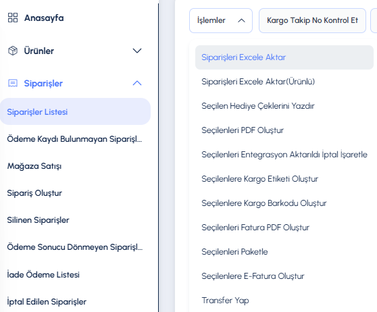Select Seçilenleri Paketle option
This screenshot has height=312, width=377.
coord(234,252)
